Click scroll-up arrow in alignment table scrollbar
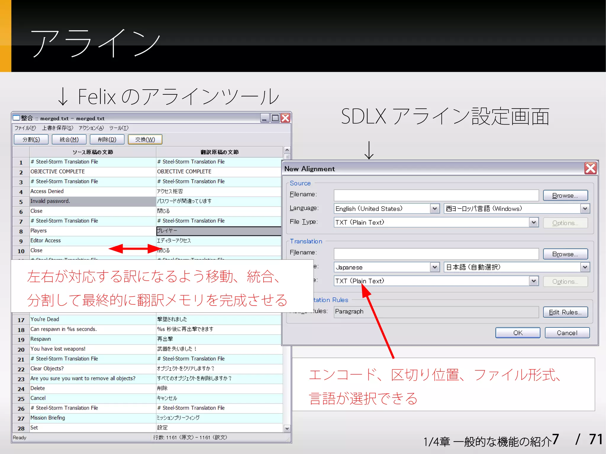The image size is (606, 454). pos(287,150)
